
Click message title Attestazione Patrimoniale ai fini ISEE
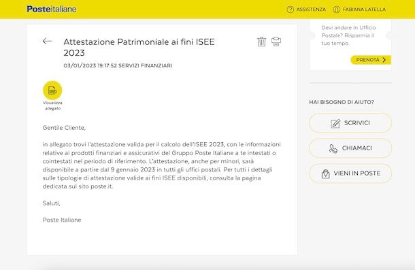(139, 47)
